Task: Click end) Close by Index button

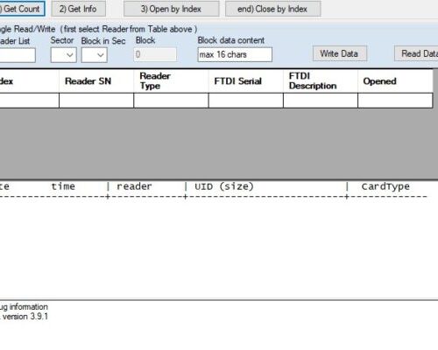Action: pyautogui.click(x=272, y=9)
